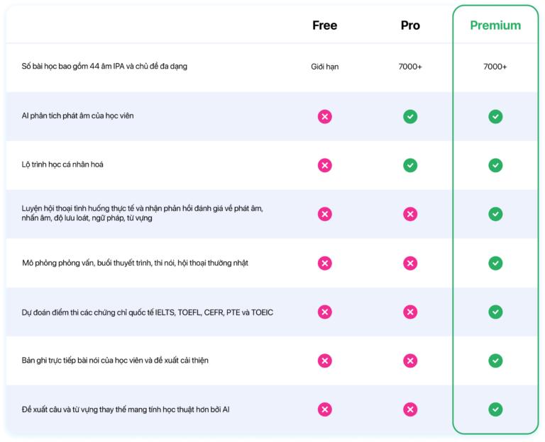
Task: Click the Free red X for Mô phỏng phỏng vấn
Action: click(x=324, y=263)
